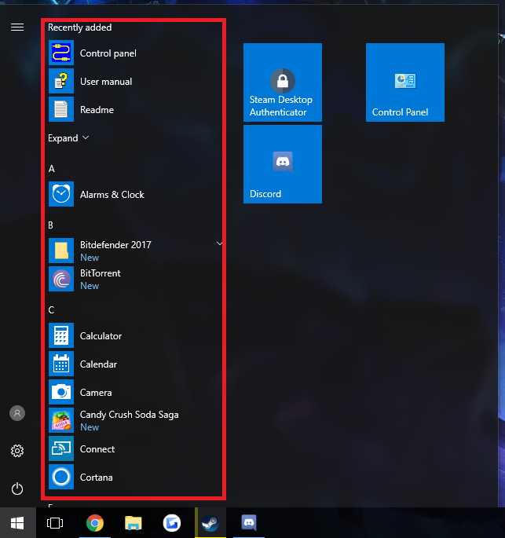Open the Calendar app icon
The height and width of the screenshot is (538, 505).
point(61,364)
